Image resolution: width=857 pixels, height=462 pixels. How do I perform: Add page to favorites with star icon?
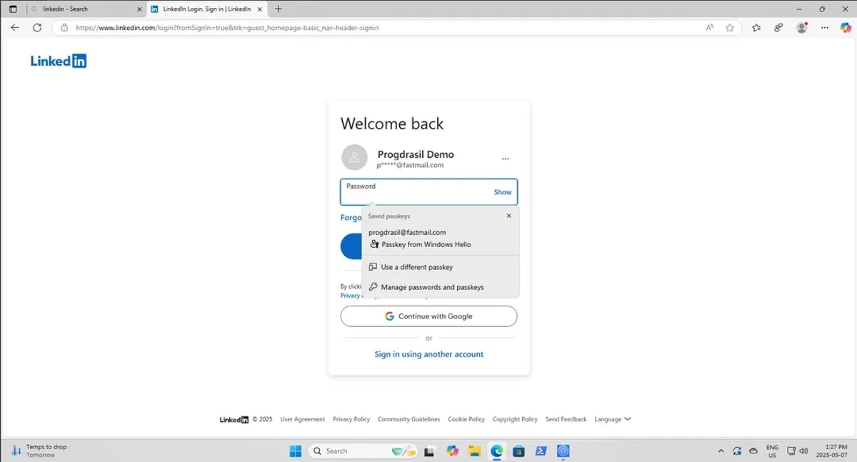coord(729,28)
